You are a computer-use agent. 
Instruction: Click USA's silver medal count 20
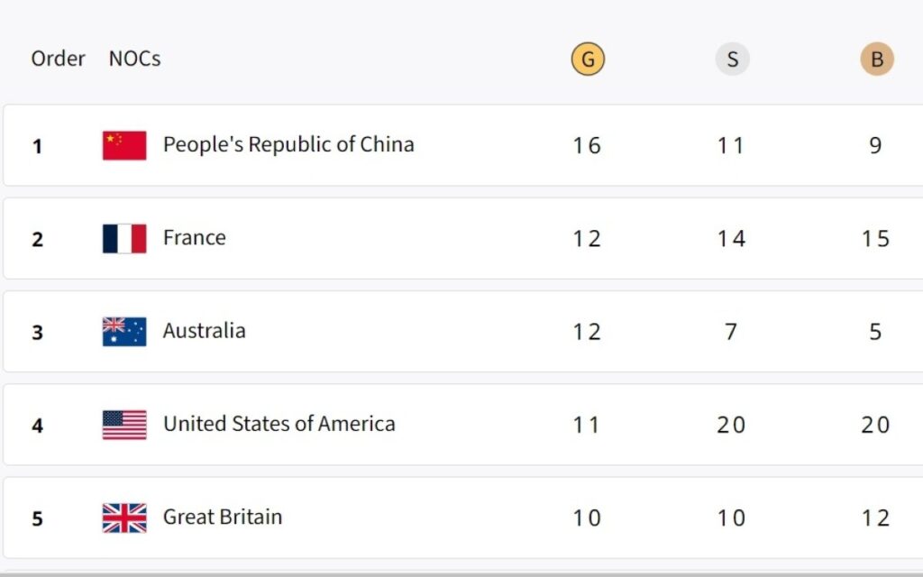(x=731, y=425)
